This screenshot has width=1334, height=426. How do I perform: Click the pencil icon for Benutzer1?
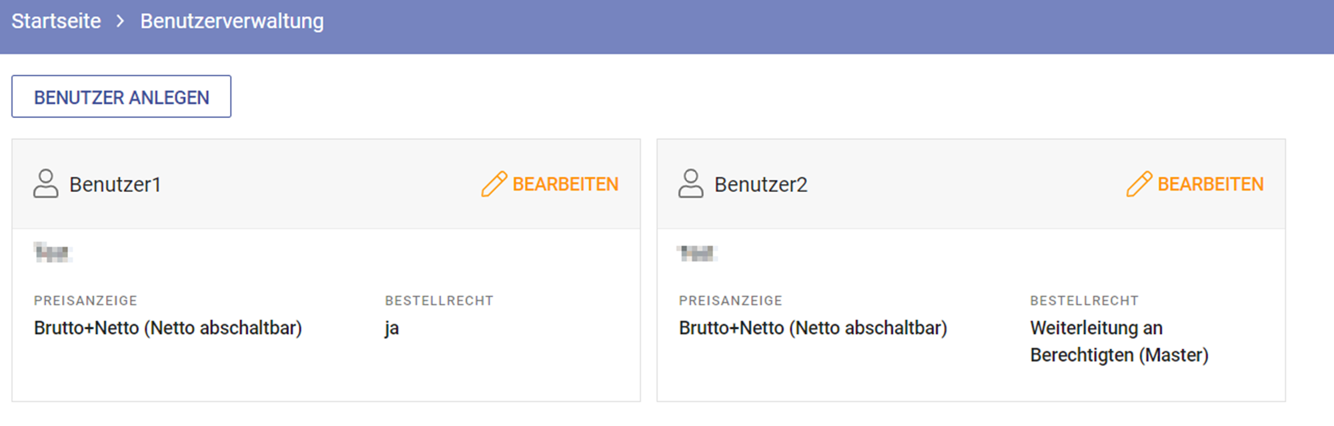pyautogui.click(x=494, y=184)
